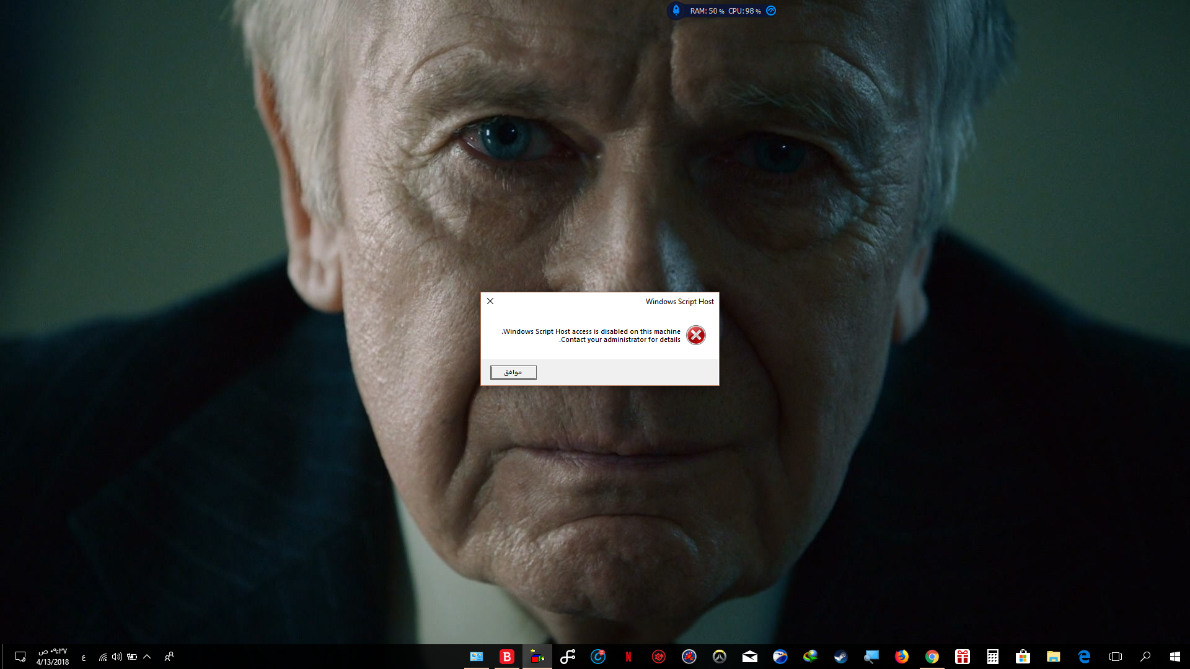The width and height of the screenshot is (1190, 669).
Task: Open Microsoft Store in taskbar
Action: click(1023, 657)
